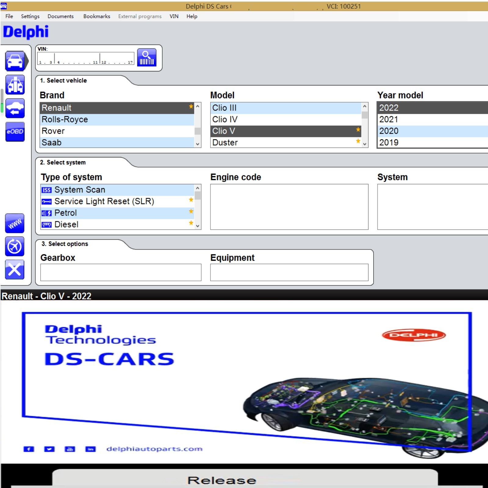
Task: Click the Type of system scrollbar thumb
Action: point(198,196)
